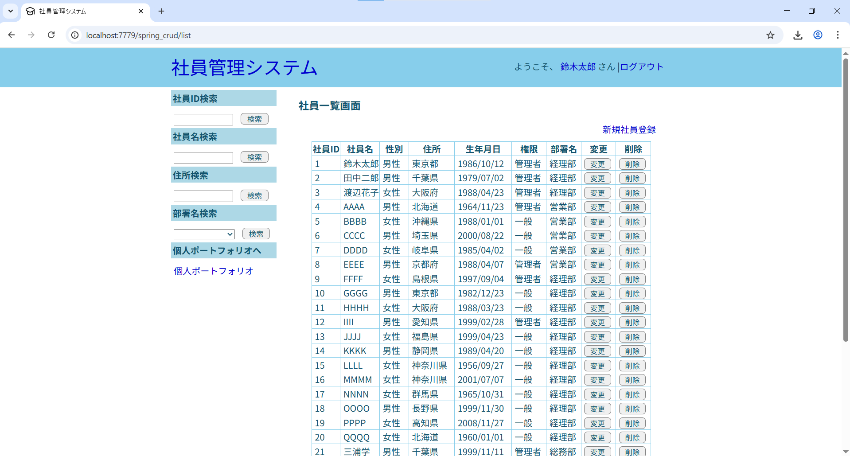The width and height of the screenshot is (850, 456).
Task: Click the browser back arrow
Action: (x=12, y=35)
